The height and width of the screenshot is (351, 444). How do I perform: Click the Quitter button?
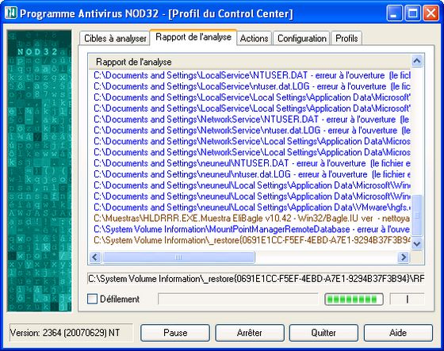coord(323,333)
